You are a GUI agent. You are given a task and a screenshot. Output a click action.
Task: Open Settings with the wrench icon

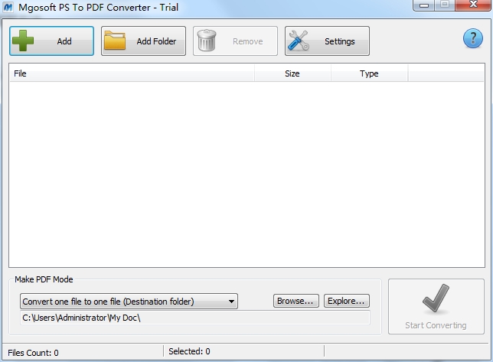click(x=327, y=41)
